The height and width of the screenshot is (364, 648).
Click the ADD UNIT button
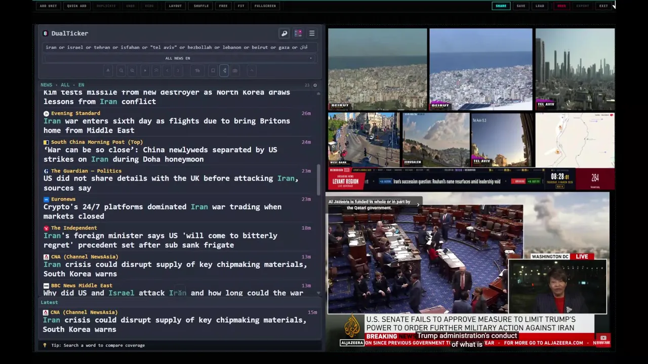tap(48, 6)
